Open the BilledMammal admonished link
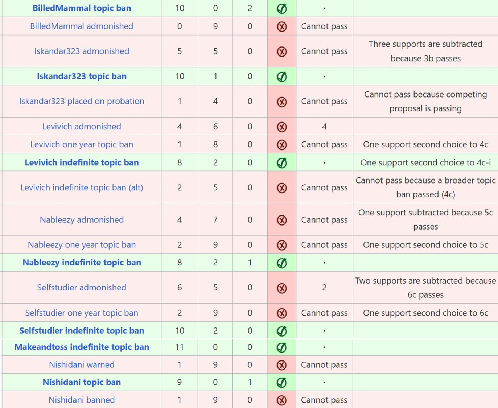Viewport: 498px width, 408px height. (x=82, y=26)
